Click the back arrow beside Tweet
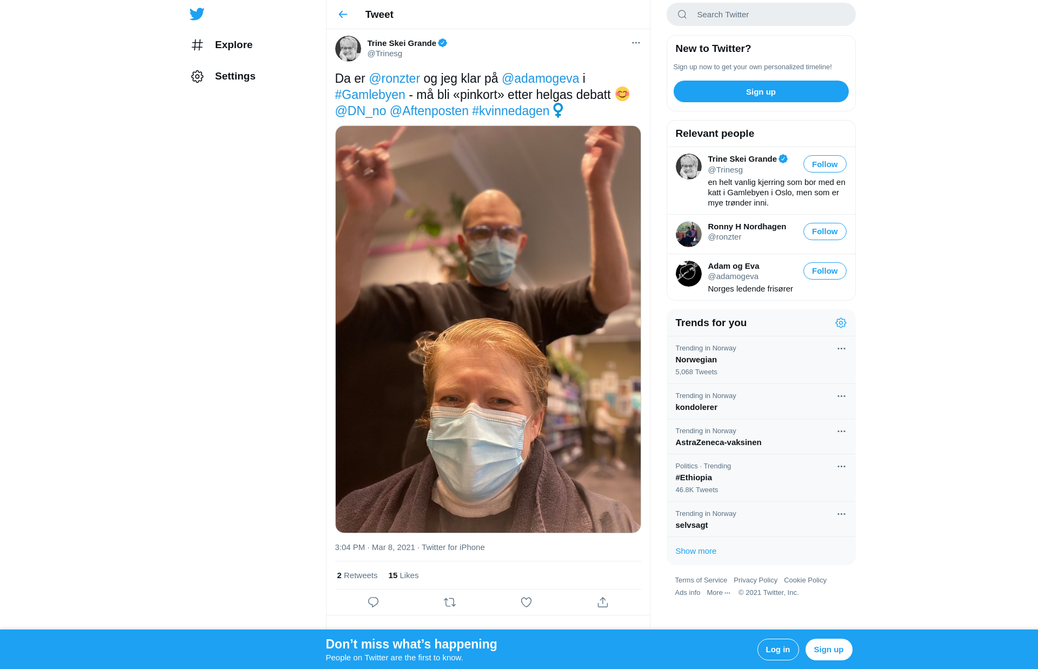Image resolution: width=1038 pixels, height=669 pixels. [x=343, y=15]
